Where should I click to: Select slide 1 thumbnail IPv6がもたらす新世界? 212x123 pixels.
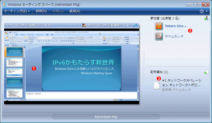[15, 52]
